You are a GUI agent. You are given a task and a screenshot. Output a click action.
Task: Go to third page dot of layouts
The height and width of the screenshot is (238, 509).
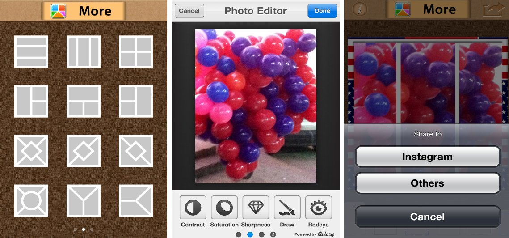point(92,229)
